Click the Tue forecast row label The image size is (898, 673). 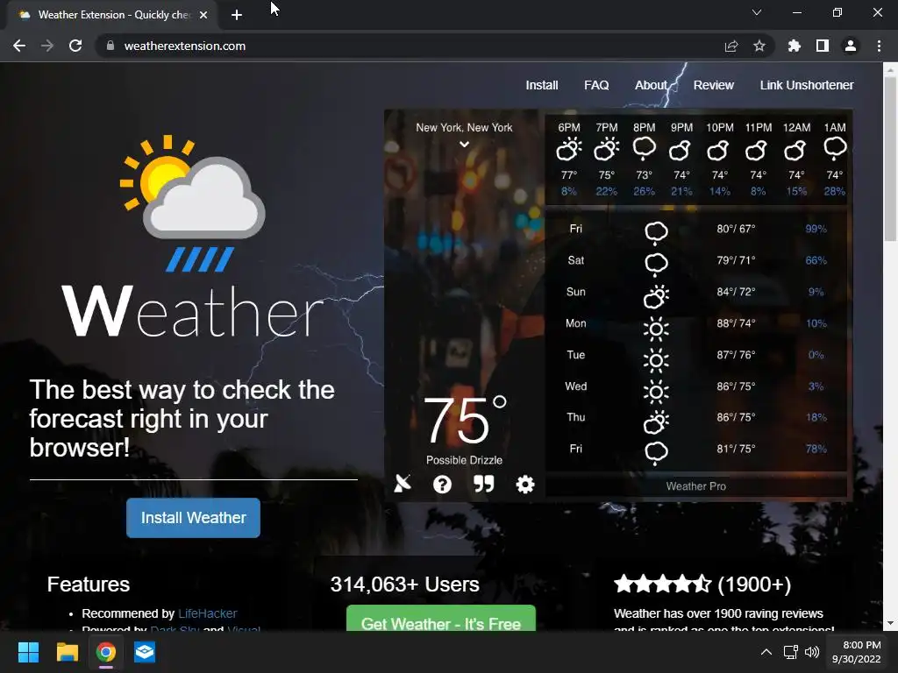576,355
